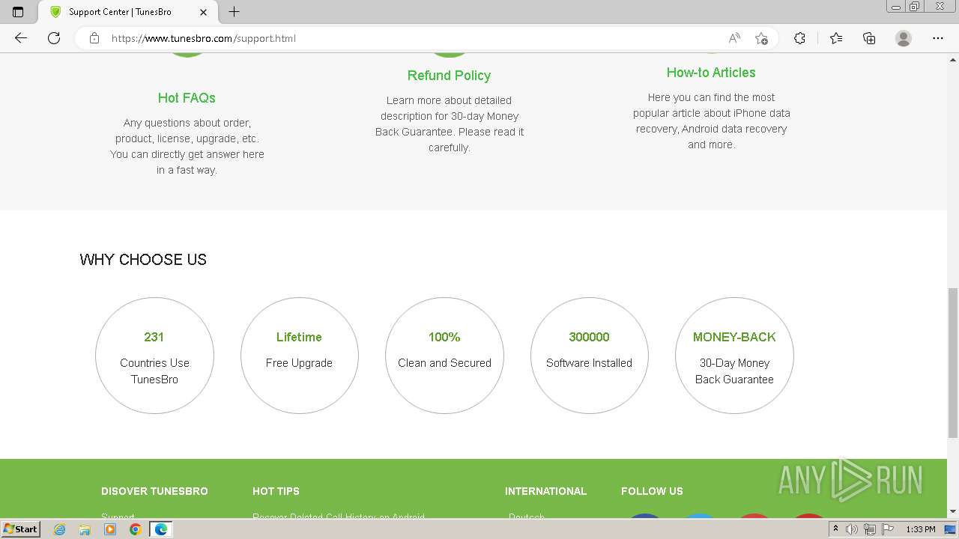The image size is (959, 539).
Task: Open Settings and more menu
Action: click(938, 38)
